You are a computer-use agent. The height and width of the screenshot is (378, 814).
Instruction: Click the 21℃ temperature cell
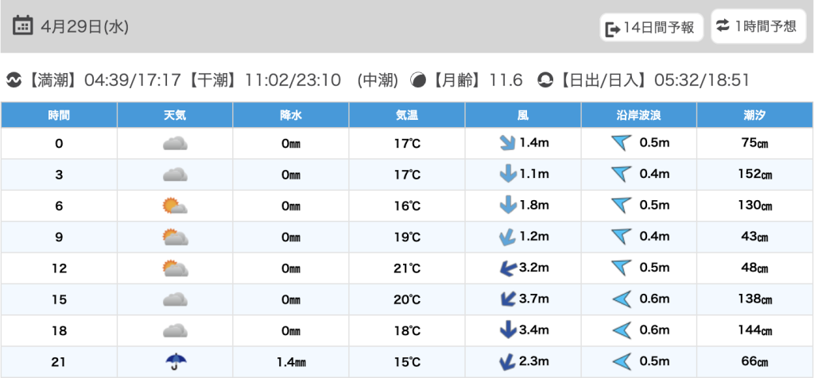pos(407,268)
